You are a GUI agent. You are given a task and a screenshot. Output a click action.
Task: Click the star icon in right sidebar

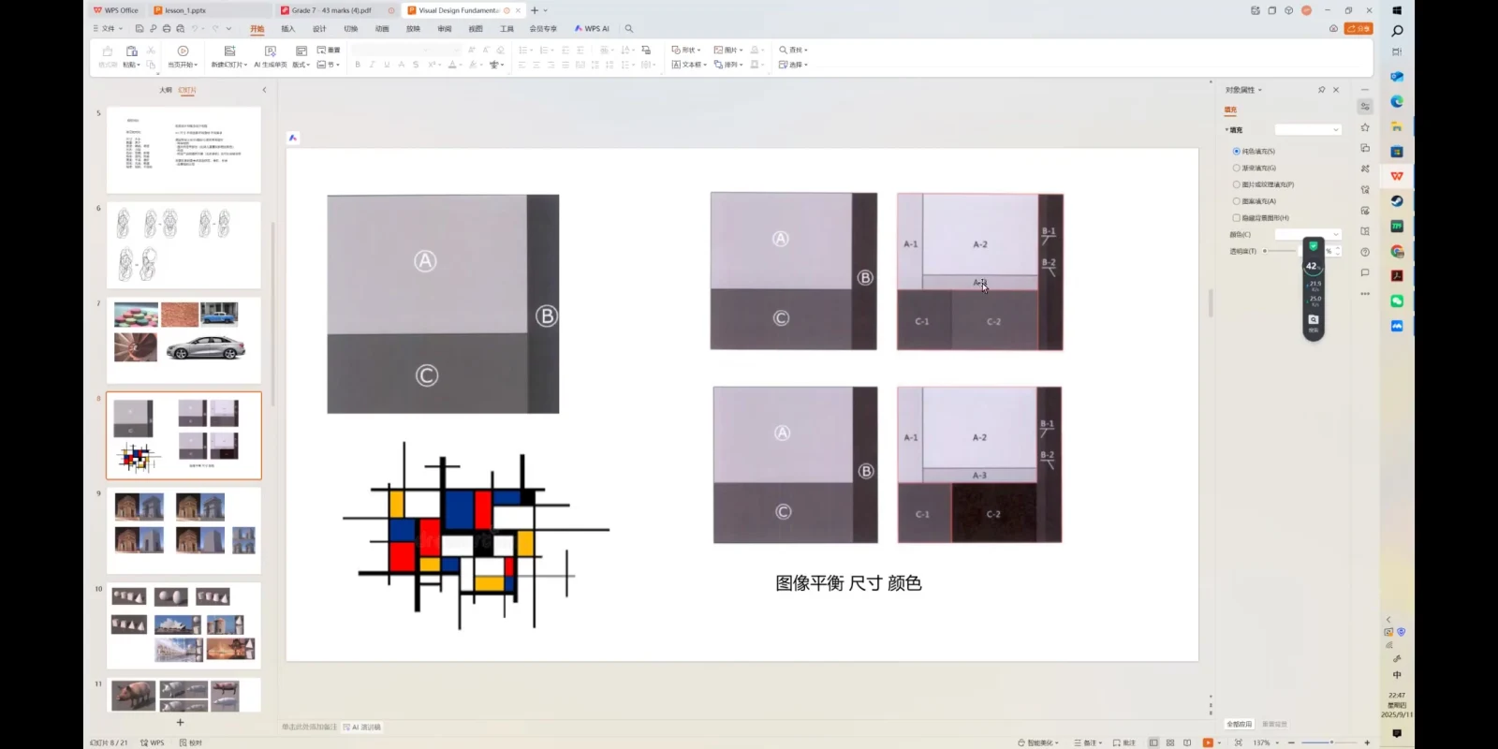coord(1365,127)
